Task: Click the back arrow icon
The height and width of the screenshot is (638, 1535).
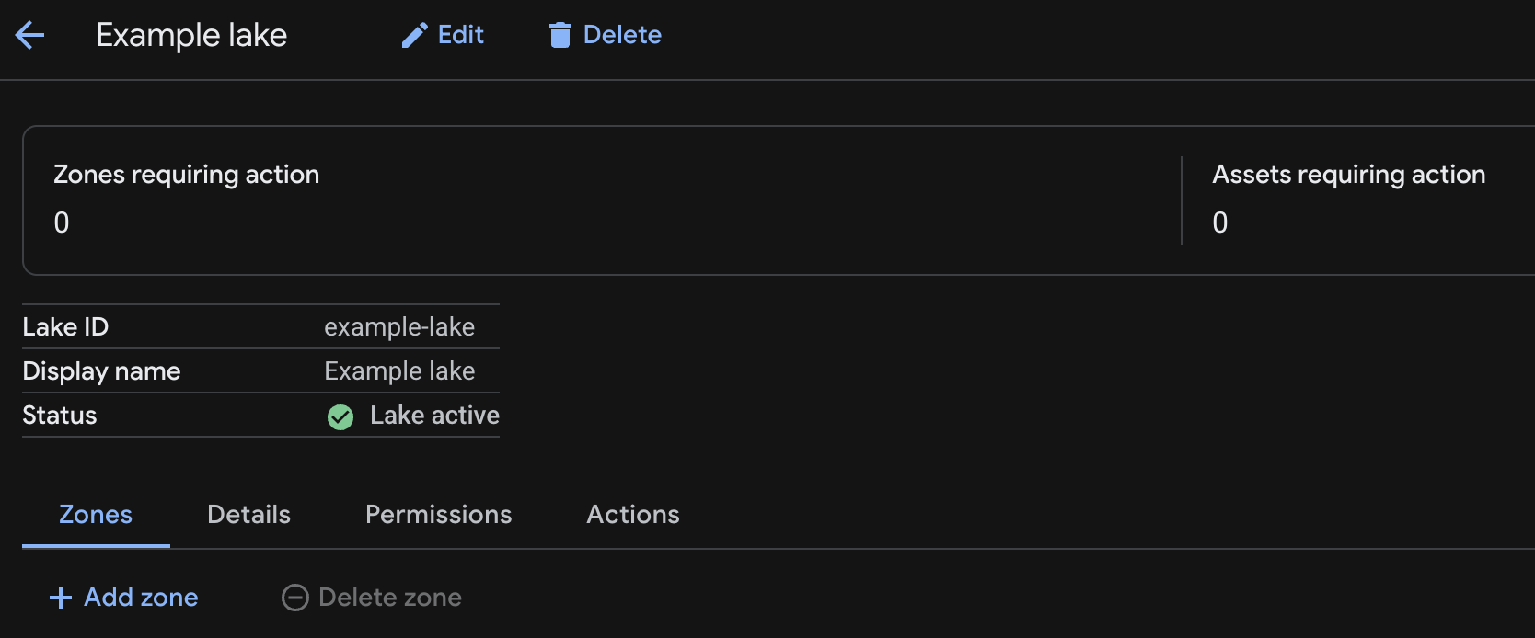Action: [x=29, y=36]
